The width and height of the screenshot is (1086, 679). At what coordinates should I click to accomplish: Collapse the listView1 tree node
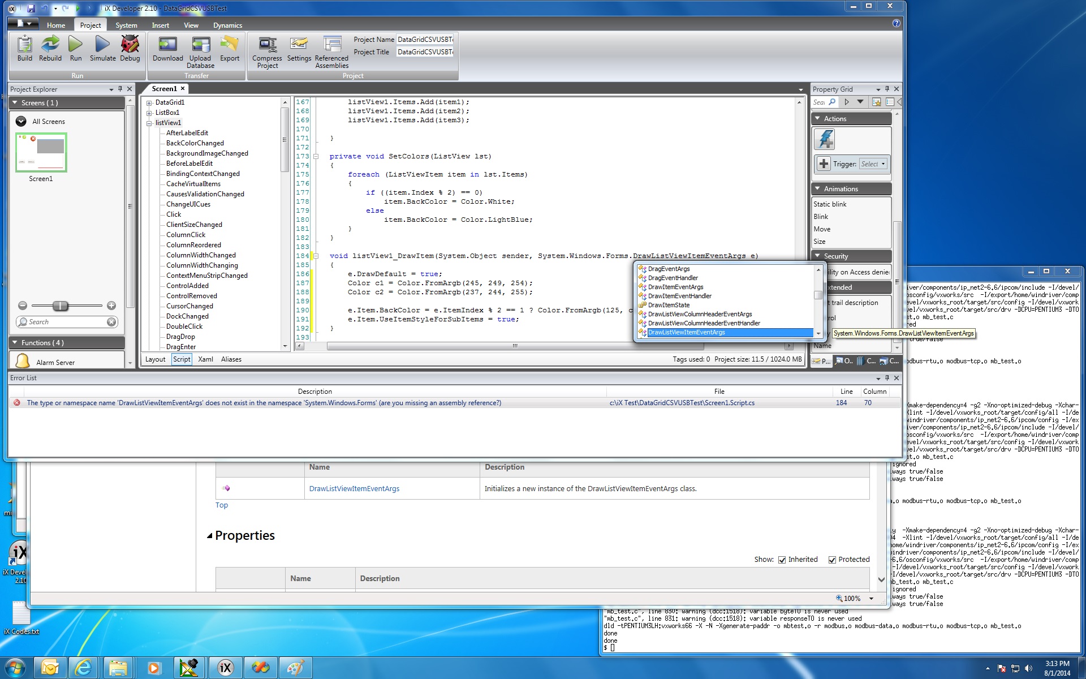tap(149, 123)
